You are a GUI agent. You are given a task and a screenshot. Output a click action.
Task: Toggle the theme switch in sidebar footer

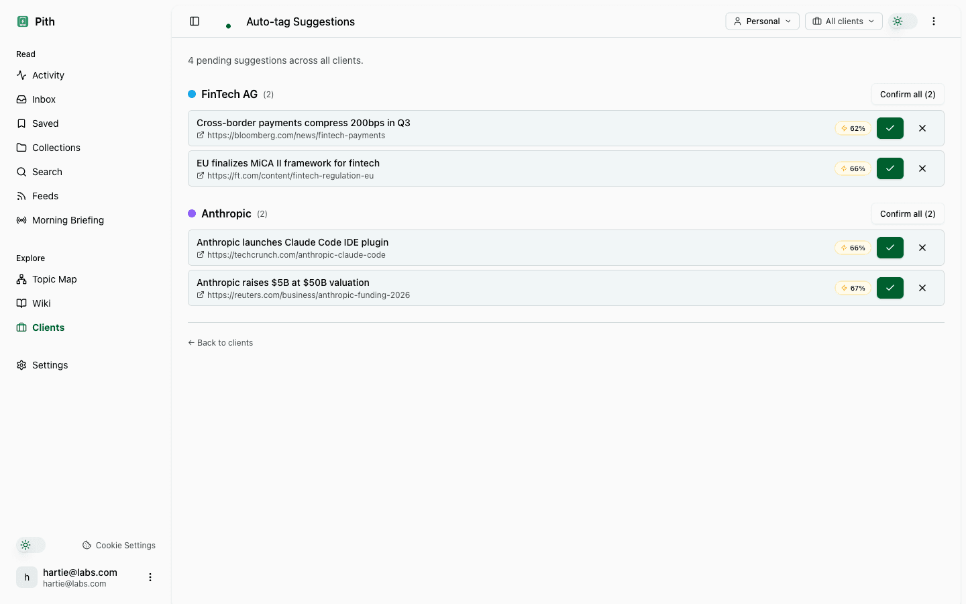[31, 545]
